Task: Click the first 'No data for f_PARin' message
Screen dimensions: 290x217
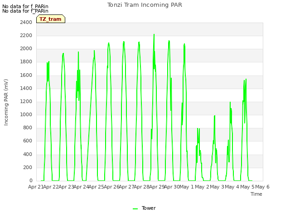Action: [25, 6]
